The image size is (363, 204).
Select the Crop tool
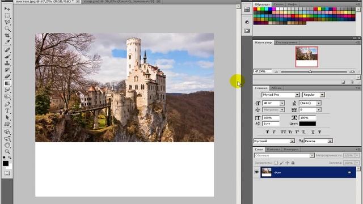pyautogui.click(x=7, y=35)
